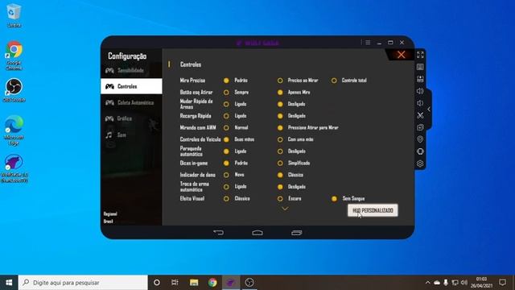
Task: Select the Google Chrome desktop shortcut
Action: tap(14, 56)
